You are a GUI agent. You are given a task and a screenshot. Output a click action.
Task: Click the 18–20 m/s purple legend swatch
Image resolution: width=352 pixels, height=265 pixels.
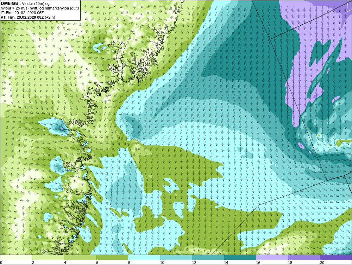[304, 257]
